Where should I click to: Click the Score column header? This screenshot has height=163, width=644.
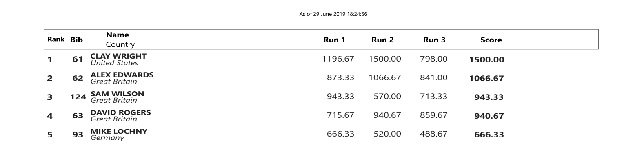(x=491, y=40)
